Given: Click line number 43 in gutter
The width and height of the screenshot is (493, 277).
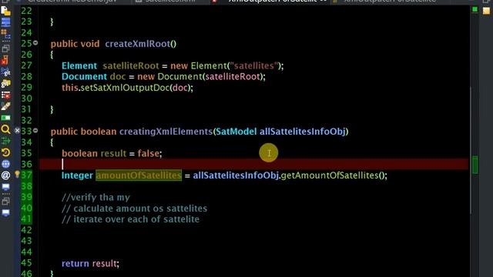Looking at the screenshot, I should click(x=26, y=241).
